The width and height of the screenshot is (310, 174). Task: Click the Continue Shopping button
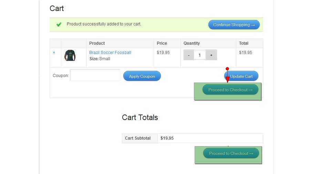[x=234, y=25]
